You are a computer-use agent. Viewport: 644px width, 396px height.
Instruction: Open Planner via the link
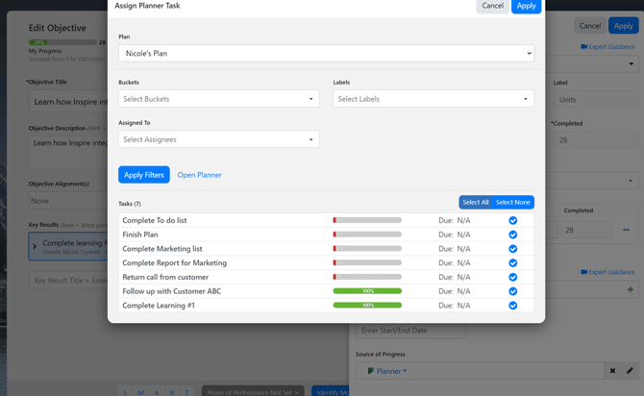199,175
